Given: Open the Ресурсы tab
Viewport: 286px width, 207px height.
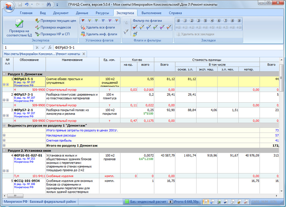Looking at the screenshot, I should [x=102, y=13].
